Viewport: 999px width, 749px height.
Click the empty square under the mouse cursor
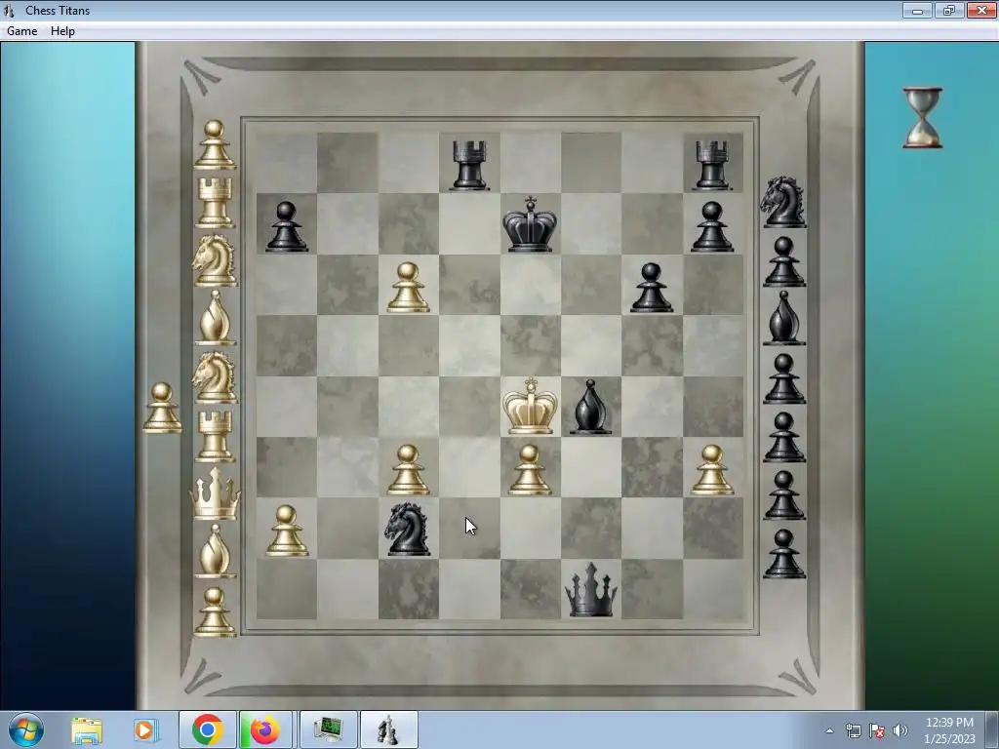click(x=469, y=528)
